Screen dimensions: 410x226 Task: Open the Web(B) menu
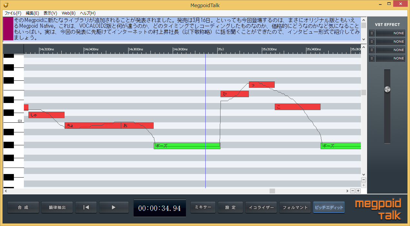pyautogui.click(x=68, y=13)
